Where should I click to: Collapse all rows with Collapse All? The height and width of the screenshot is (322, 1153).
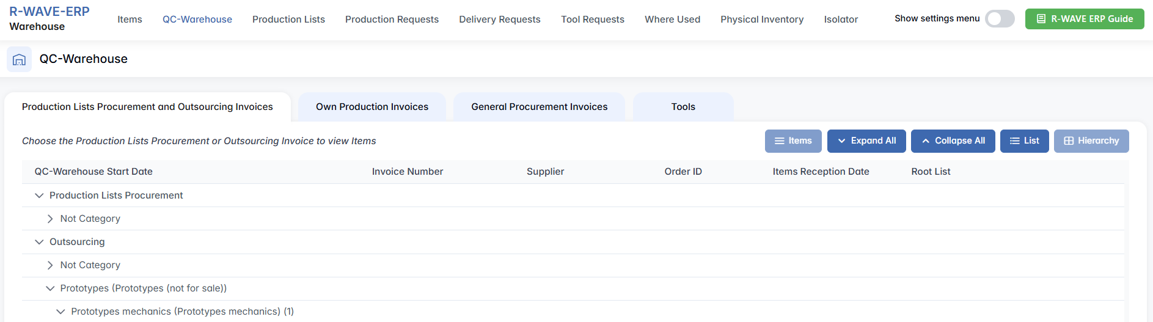coord(952,141)
